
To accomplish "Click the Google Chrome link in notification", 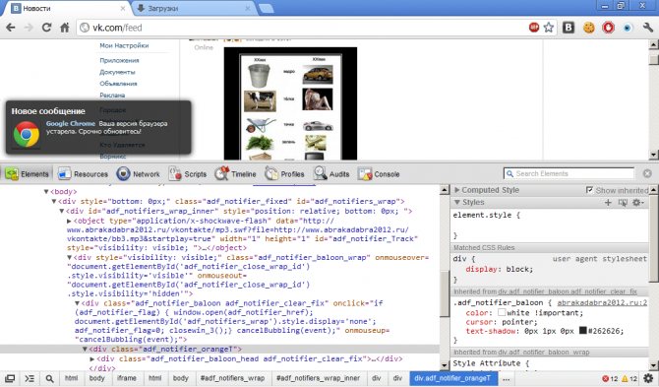I will [x=71, y=123].
